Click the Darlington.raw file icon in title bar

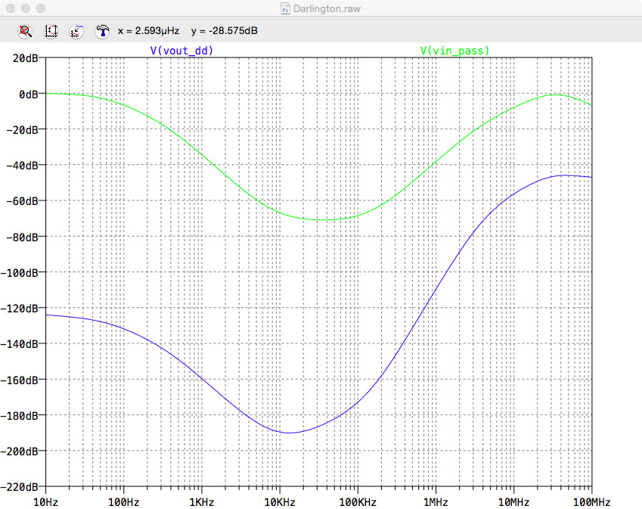pos(285,8)
